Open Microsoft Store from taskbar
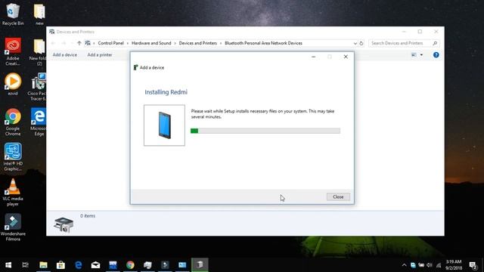Viewport: 484px width, 272px height. (x=60, y=265)
